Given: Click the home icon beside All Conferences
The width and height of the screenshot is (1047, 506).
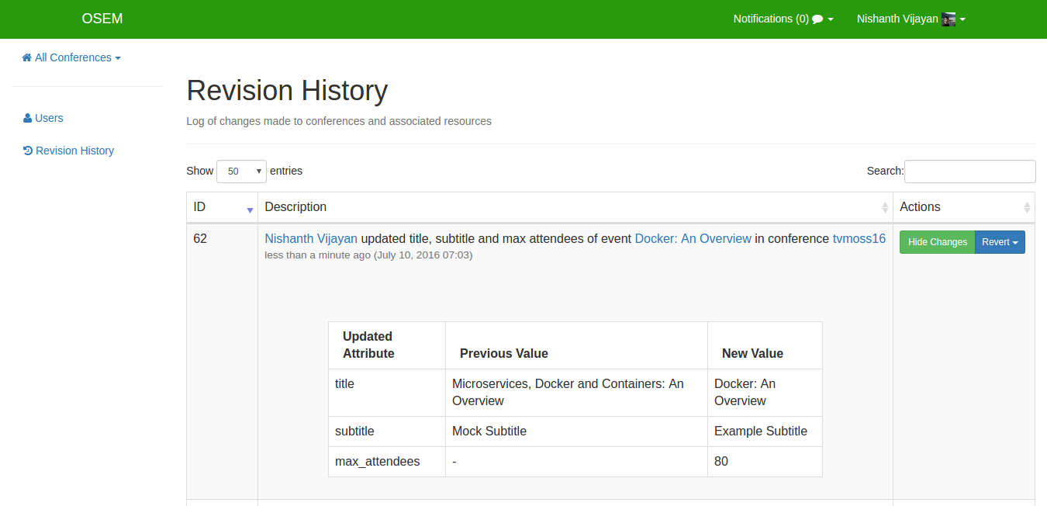Looking at the screenshot, I should pyautogui.click(x=27, y=57).
